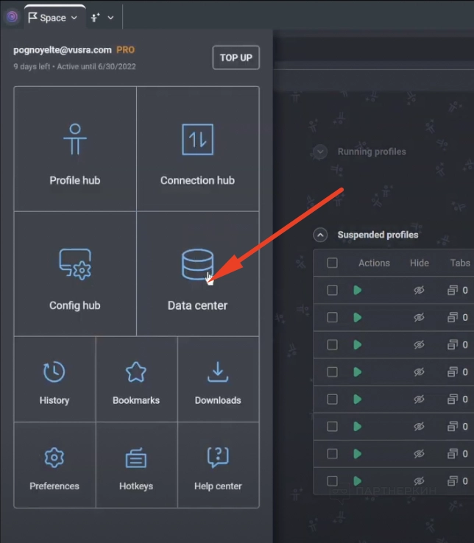Viewport: 474px width, 543px height.
Task: Open the Preferences gear tile
Action: click(54, 465)
